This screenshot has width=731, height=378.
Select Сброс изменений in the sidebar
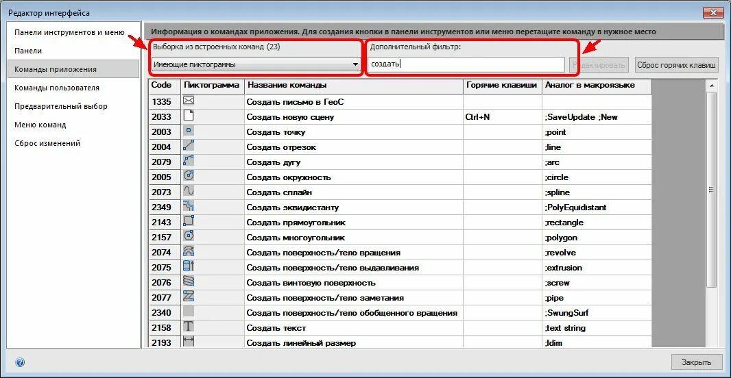coord(47,143)
